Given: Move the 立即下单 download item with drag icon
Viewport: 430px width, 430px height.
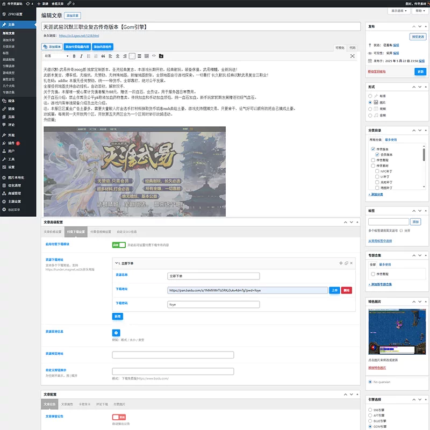Looking at the screenshot, I should [341, 263].
